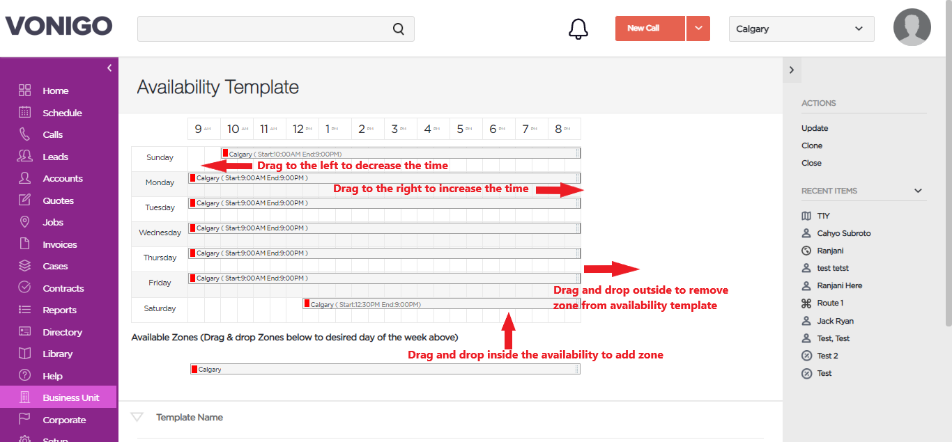Click the Accounts person icon
The image size is (952, 442).
(25, 178)
